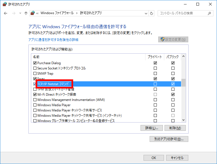Confirm with the OK button
Image resolution: width=217 pixels, height=164 pixels.
(154, 158)
